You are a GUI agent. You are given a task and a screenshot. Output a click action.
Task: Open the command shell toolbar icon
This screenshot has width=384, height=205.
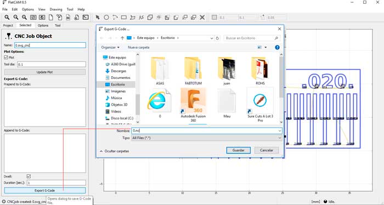86,18
